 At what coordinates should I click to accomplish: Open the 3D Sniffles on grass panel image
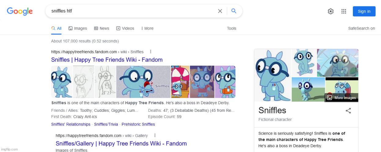308,90
